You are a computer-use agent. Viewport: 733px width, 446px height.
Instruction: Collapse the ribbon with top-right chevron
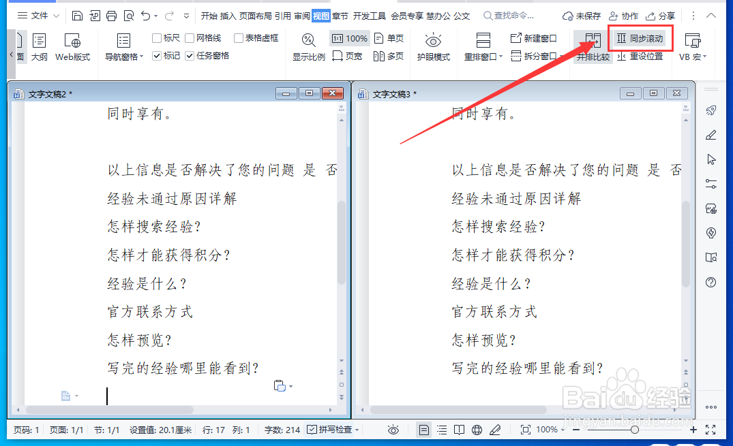click(x=711, y=16)
